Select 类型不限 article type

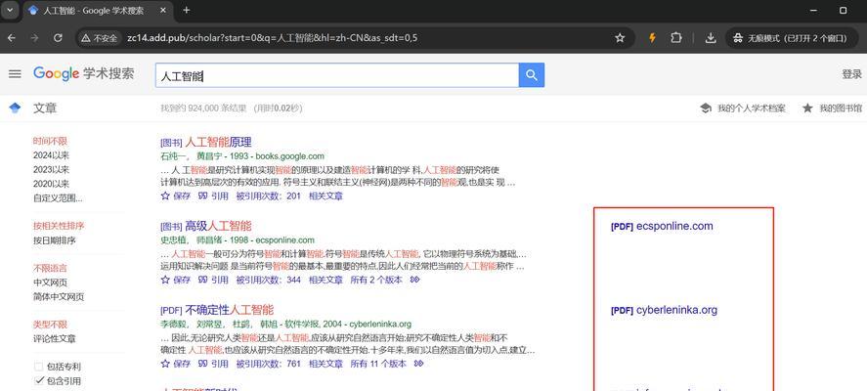[50, 325]
